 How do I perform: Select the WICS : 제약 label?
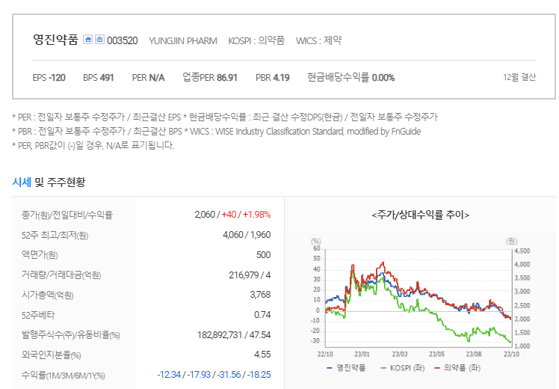pyautogui.click(x=318, y=40)
